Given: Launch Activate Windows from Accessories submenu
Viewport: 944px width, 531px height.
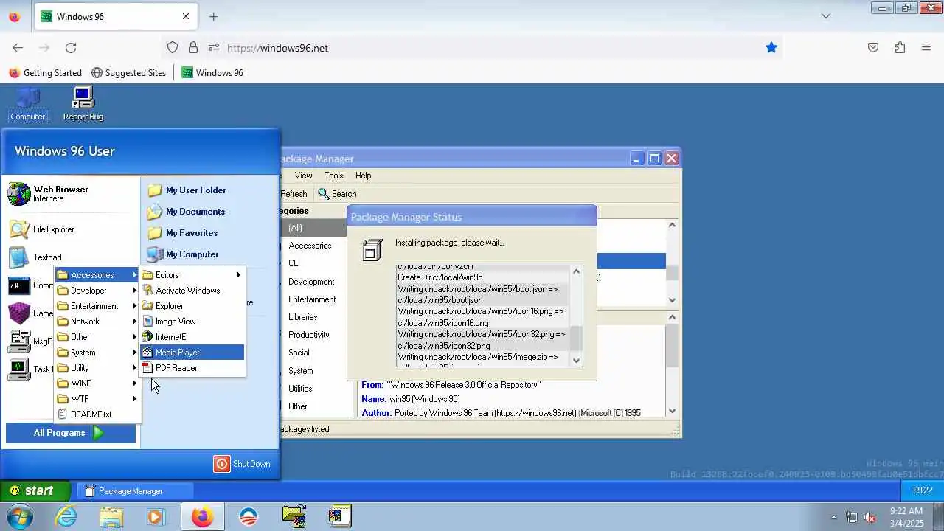Looking at the screenshot, I should pyautogui.click(x=192, y=291).
